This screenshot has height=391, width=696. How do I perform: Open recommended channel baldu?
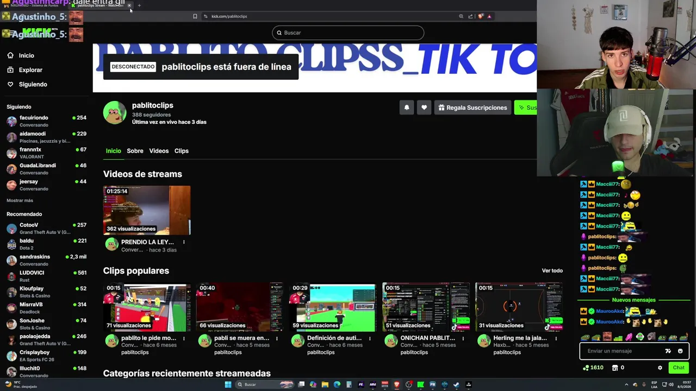47,244
